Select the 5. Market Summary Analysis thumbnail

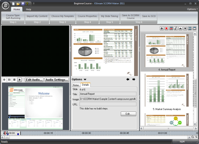click(167, 92)
